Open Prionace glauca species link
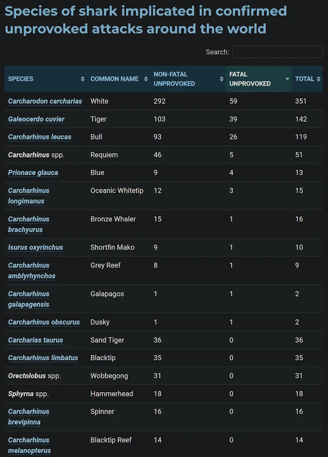This screenshot has height=457, width=328. click(x=33, y=172)
